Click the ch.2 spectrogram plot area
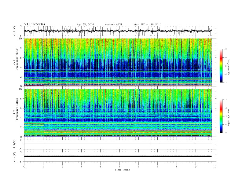The image size is (242, 187). 118,113
